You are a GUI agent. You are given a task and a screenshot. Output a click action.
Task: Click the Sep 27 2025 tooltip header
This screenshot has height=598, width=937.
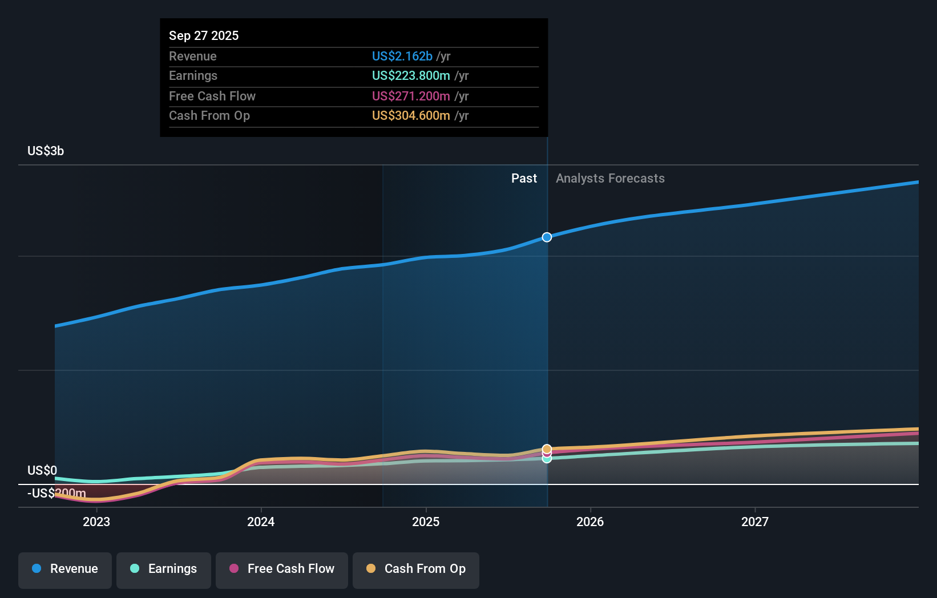(x=203, y=35)
